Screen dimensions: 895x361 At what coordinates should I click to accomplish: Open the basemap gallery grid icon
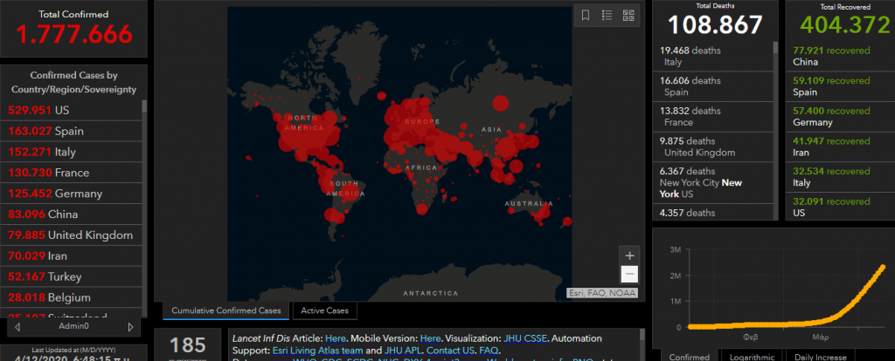[628, 16]
